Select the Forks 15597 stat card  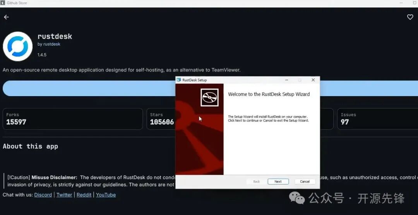point(73,119)
